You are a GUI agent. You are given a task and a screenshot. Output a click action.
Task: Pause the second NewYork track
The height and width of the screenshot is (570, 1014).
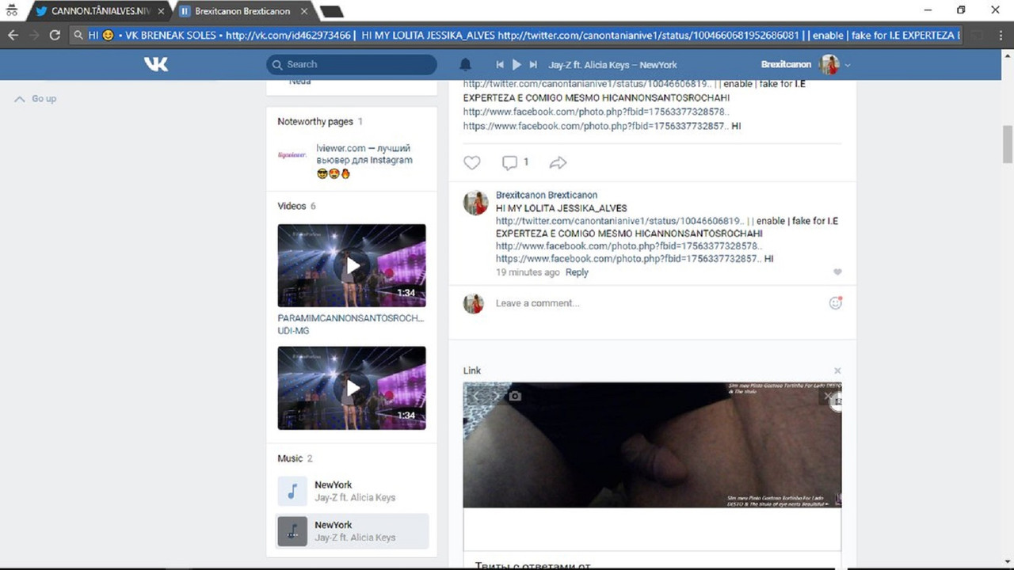coord(292,531)
